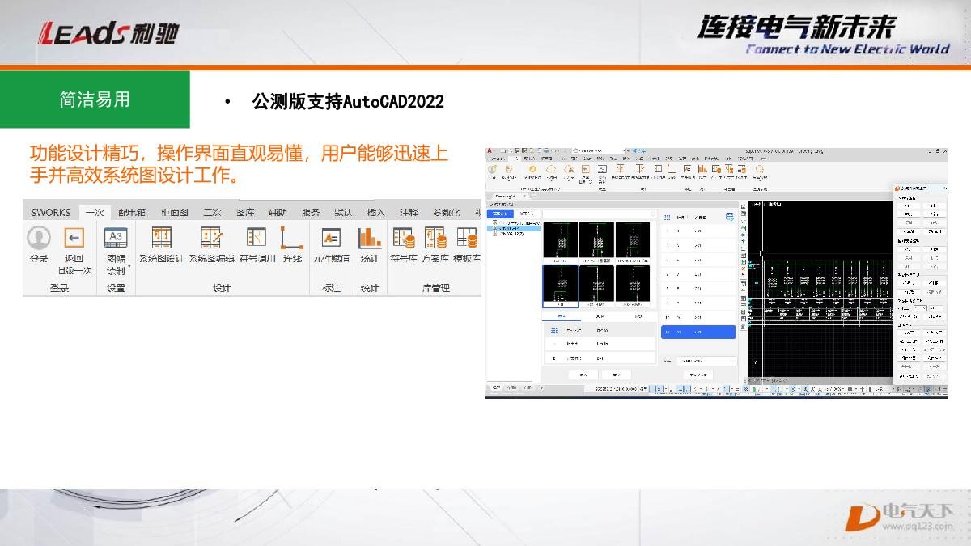Image resolution: width=971 pixels, height=546 pixels.
Task: Switch to the SWORKS ribbon tab
Action: (51, 212)
